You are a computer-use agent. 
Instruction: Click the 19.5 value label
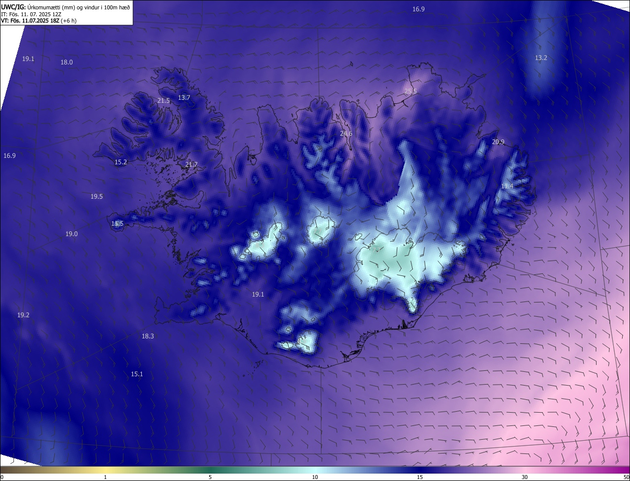tap(96, 197)
